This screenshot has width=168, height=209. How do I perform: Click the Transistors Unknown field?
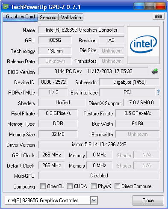112,61
